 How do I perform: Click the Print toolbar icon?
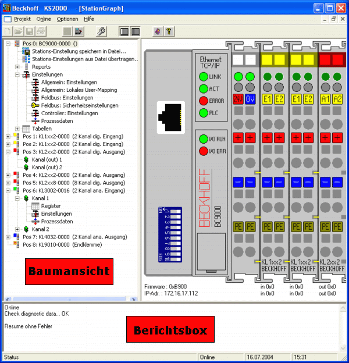coord(41,31)
